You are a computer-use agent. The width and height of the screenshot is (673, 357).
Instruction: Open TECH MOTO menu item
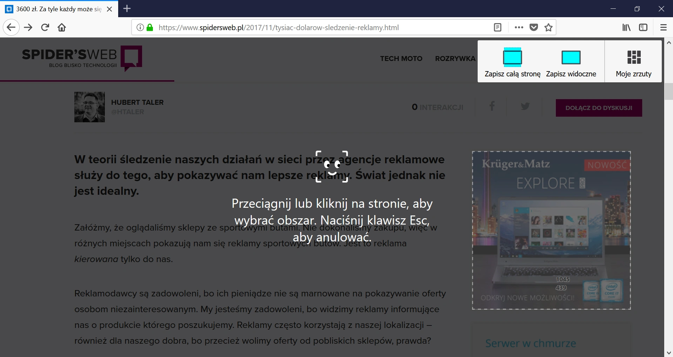[401, 59]
